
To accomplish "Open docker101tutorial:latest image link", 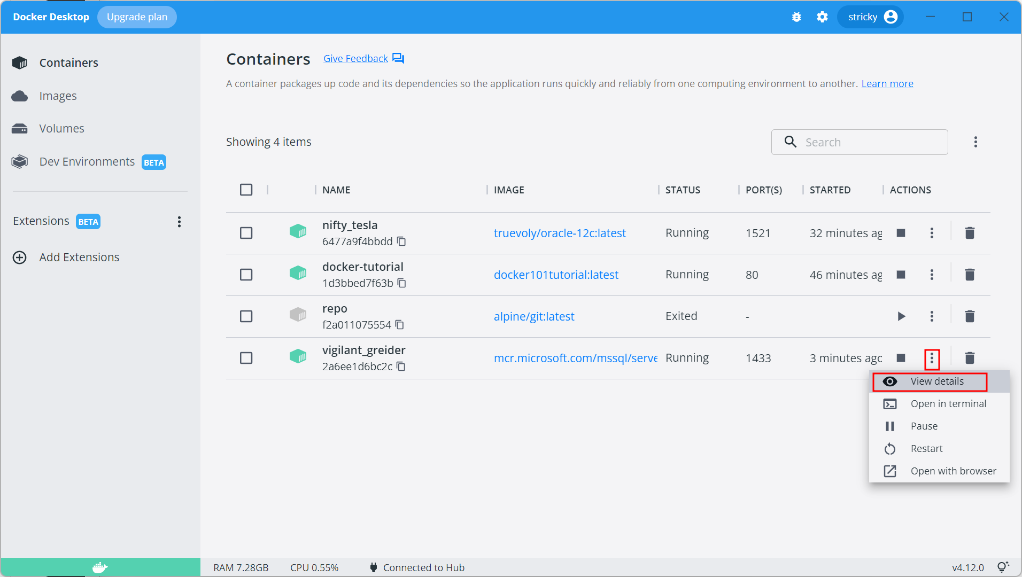I will click(556, 275).
